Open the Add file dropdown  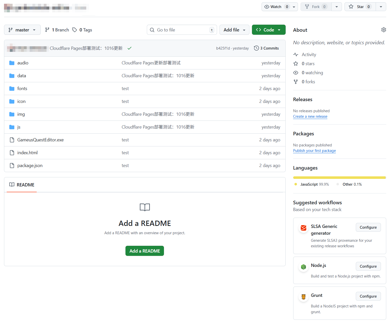[234, 30]
